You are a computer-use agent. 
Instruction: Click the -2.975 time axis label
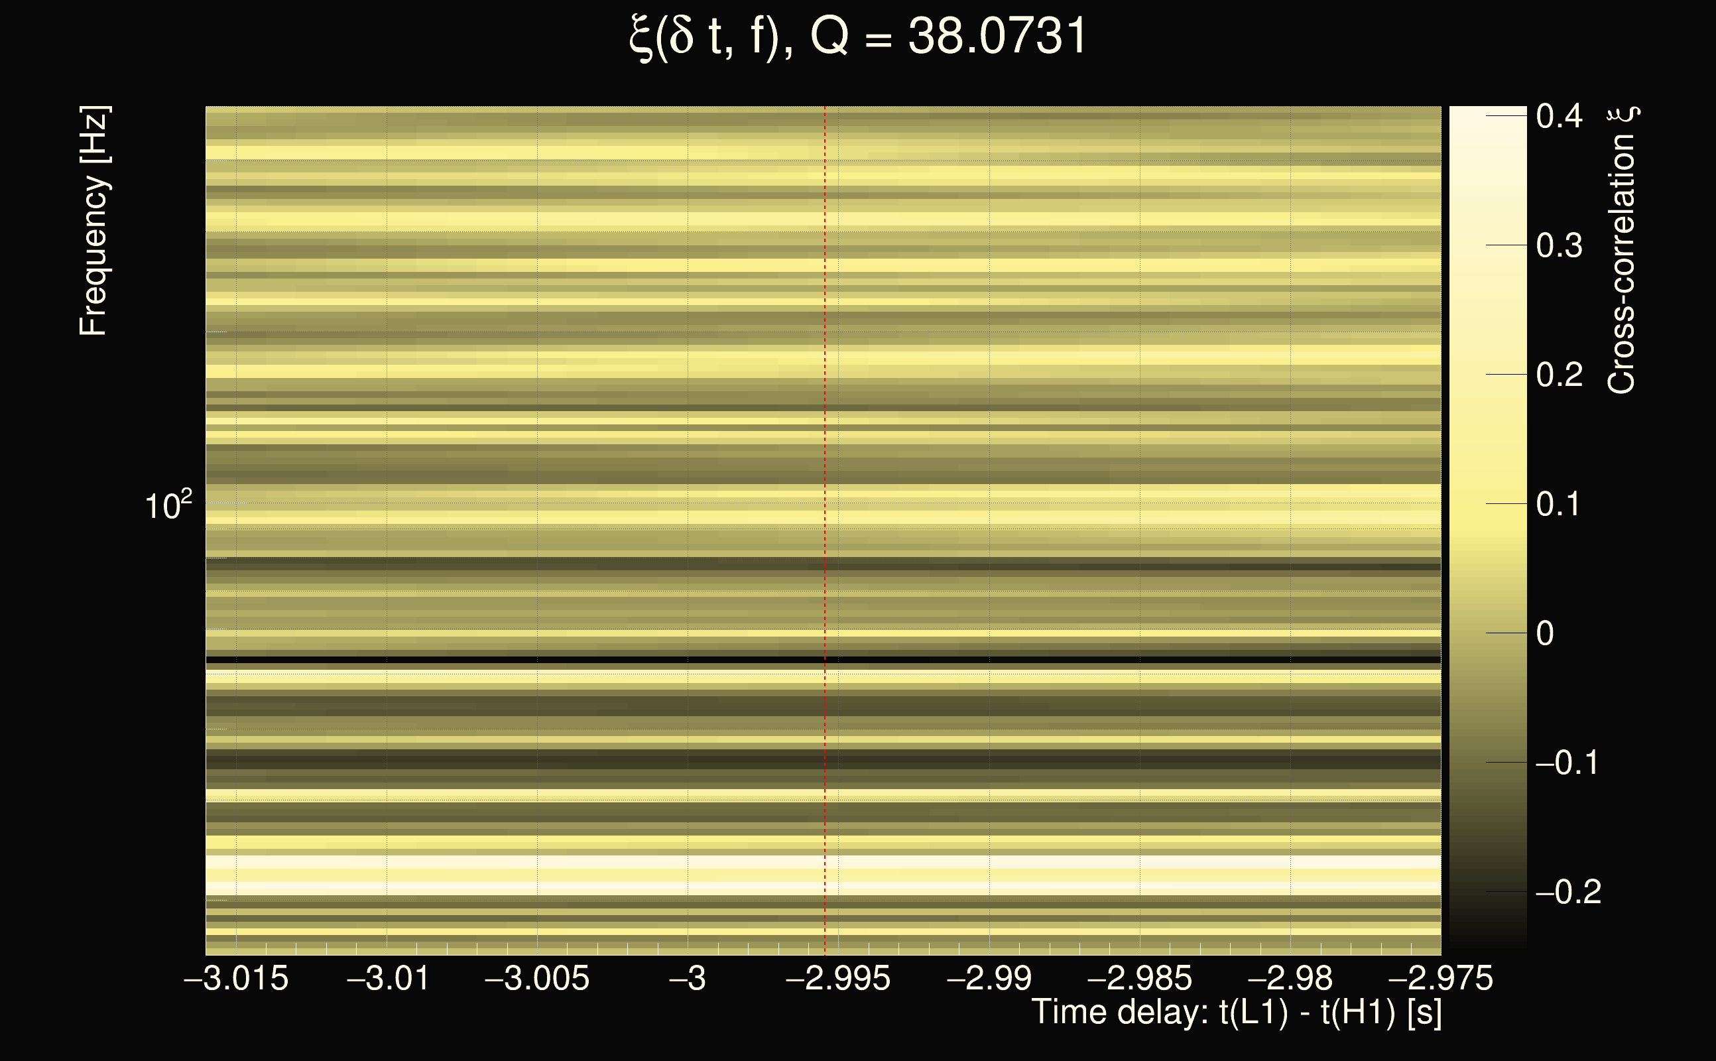[x=1440, y=978]
